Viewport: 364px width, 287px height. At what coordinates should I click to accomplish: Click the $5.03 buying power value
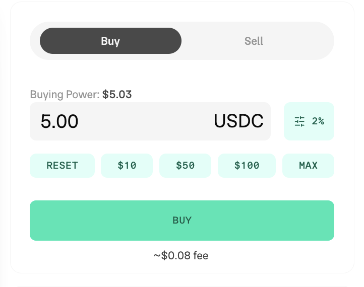pos(117,95)
